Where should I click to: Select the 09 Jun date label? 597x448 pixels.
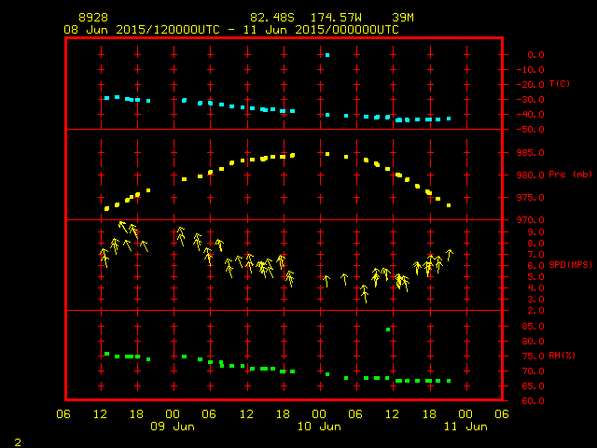pos(173,426)
